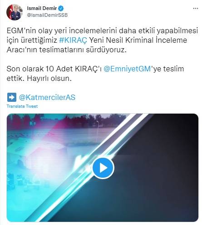Open the @KatmercilerAS profile link

(47, 97)
